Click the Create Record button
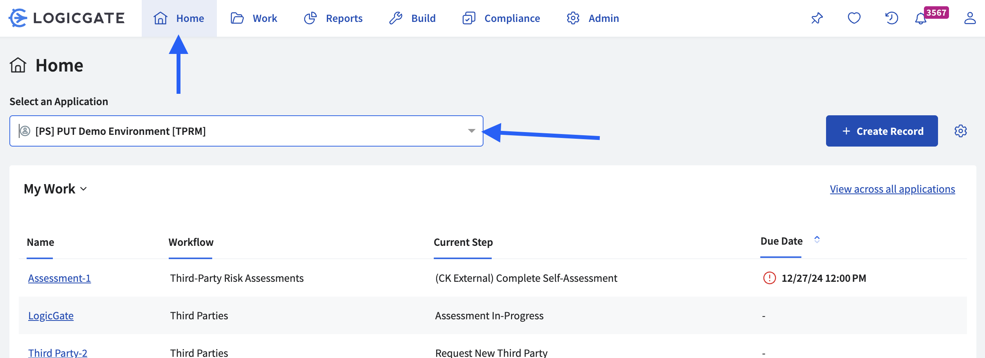 [x=882, y=131]
